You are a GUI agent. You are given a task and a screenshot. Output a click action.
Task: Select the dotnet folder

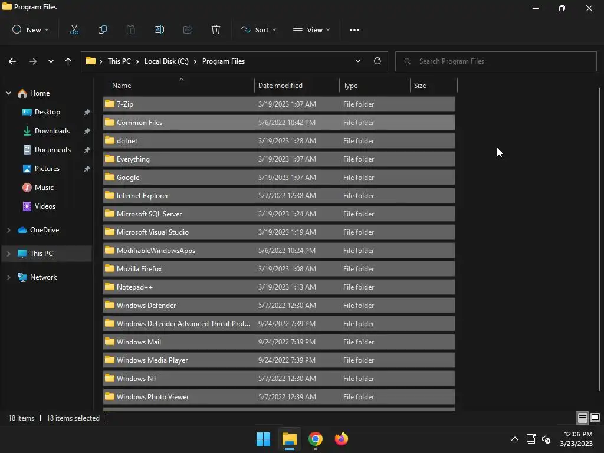coord(279,141)
